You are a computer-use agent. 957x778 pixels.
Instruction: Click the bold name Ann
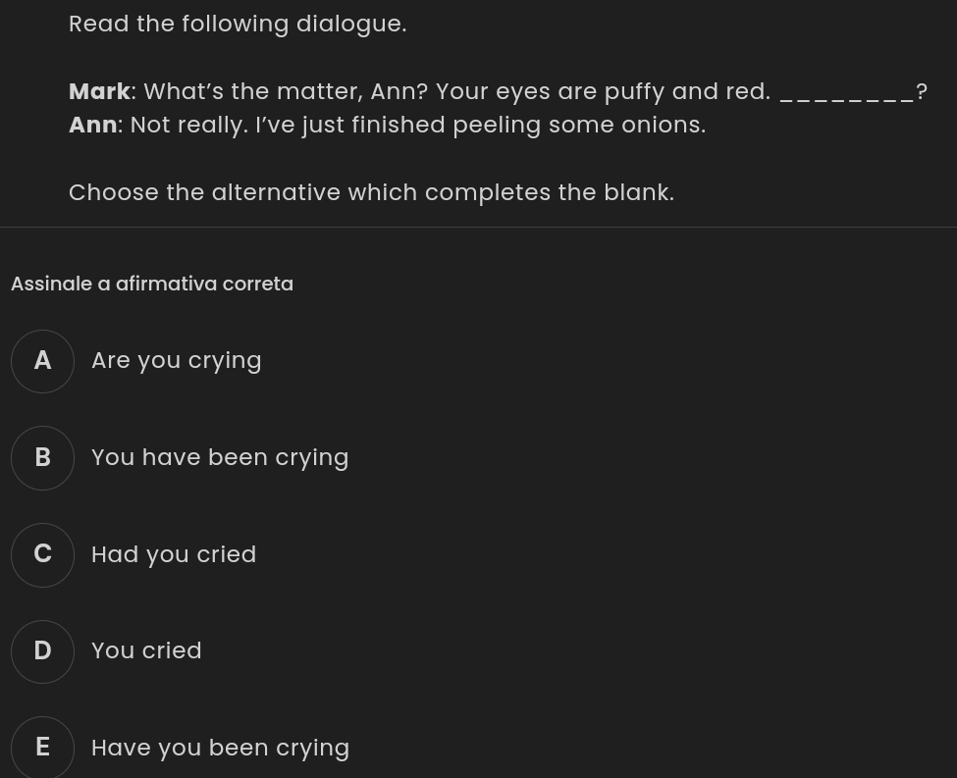click(93, 126)
